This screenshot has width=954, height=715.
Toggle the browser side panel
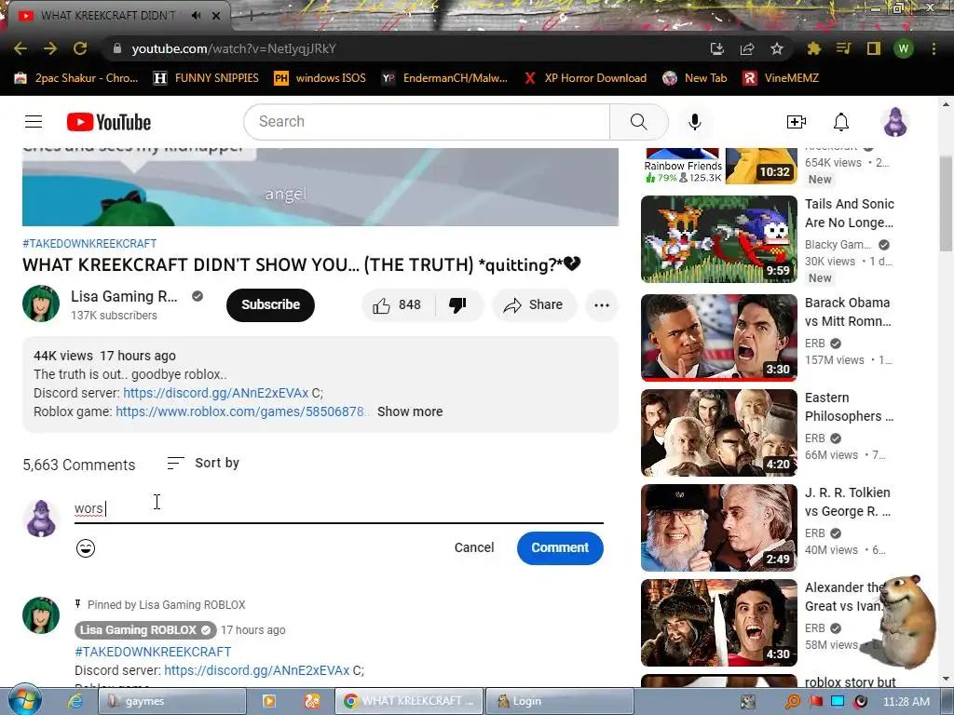tap(873, 48)
